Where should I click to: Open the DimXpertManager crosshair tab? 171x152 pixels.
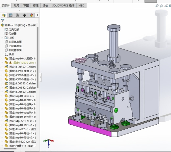tap(24, 15)
